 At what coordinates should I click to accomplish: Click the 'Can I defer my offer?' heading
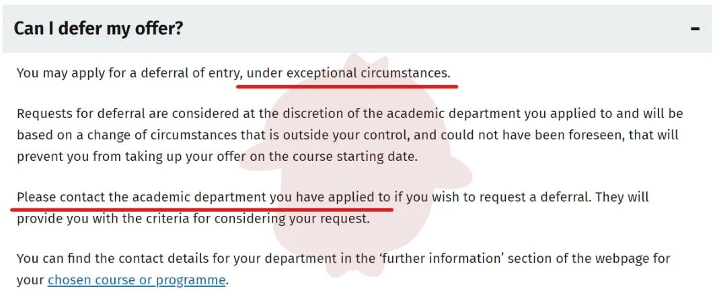pos(98,29)
